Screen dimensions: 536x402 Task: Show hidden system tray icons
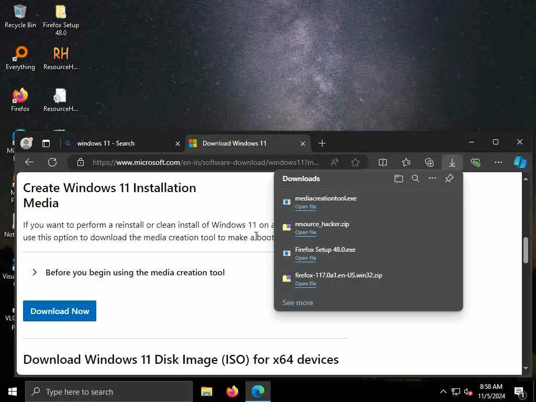point(443,392)
